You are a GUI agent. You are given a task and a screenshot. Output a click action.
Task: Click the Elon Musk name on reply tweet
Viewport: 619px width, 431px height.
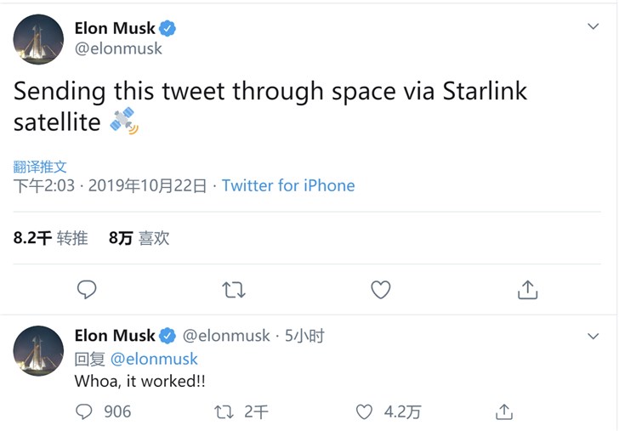click(x=115, y=335)
